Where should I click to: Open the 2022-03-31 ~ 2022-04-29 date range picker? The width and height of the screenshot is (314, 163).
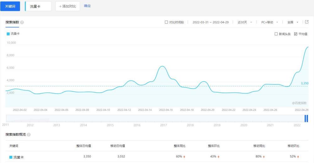pyautogui.click(x=210, y=22)
